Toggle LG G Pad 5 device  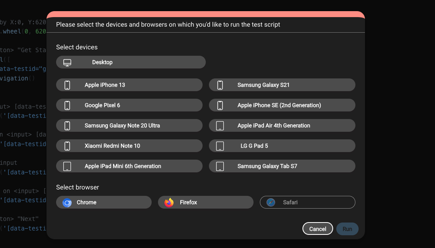coord(282,146)
